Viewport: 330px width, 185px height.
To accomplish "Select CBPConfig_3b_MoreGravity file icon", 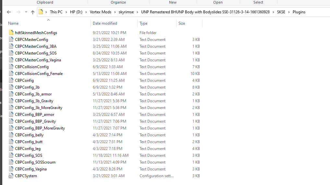I will click(x=11, y=107).
